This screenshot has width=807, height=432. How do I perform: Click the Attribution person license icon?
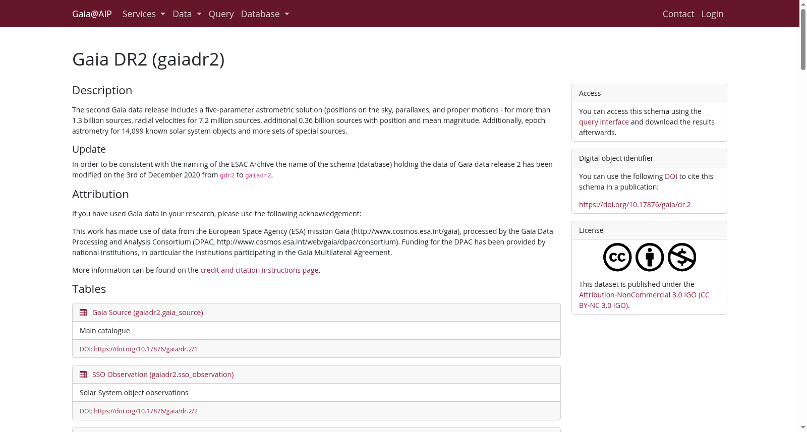click(650, 257)
